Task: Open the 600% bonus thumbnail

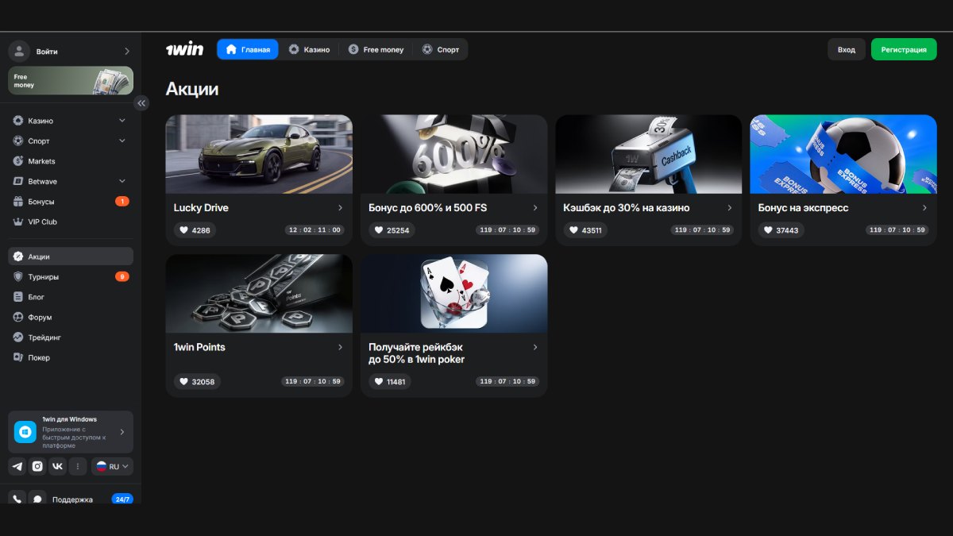Action: 453,154
